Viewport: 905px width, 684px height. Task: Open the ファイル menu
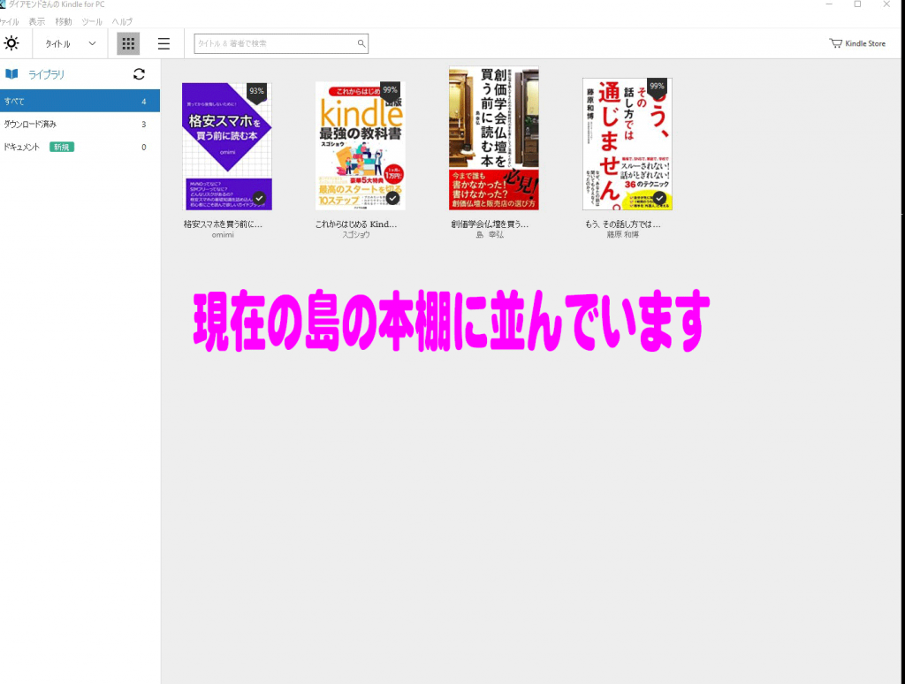[x=9, y=20]
